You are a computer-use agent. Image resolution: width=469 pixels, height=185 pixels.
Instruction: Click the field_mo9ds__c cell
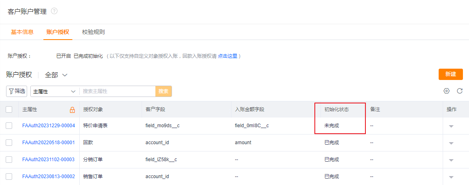162,126
